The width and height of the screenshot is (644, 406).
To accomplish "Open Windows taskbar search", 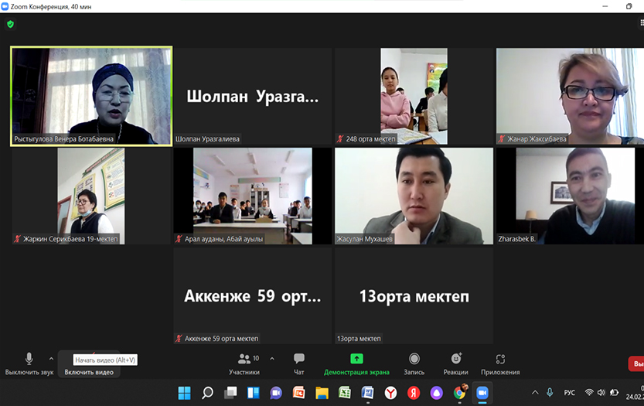I will (x=207, y=393).
